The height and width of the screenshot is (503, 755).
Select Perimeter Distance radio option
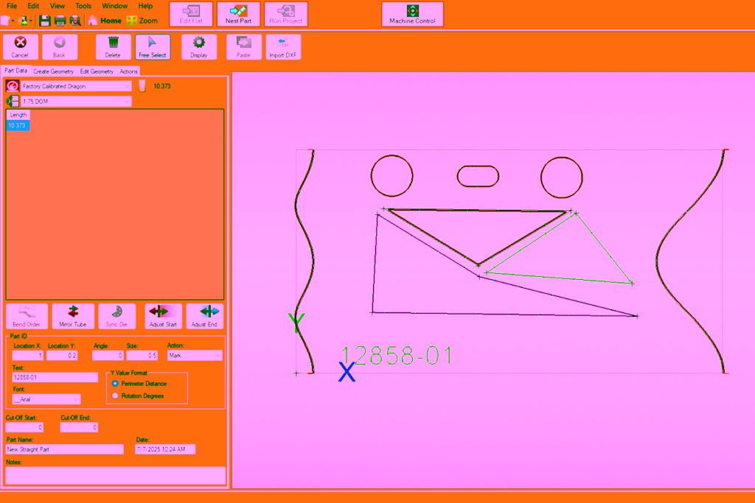click(115, 384)
